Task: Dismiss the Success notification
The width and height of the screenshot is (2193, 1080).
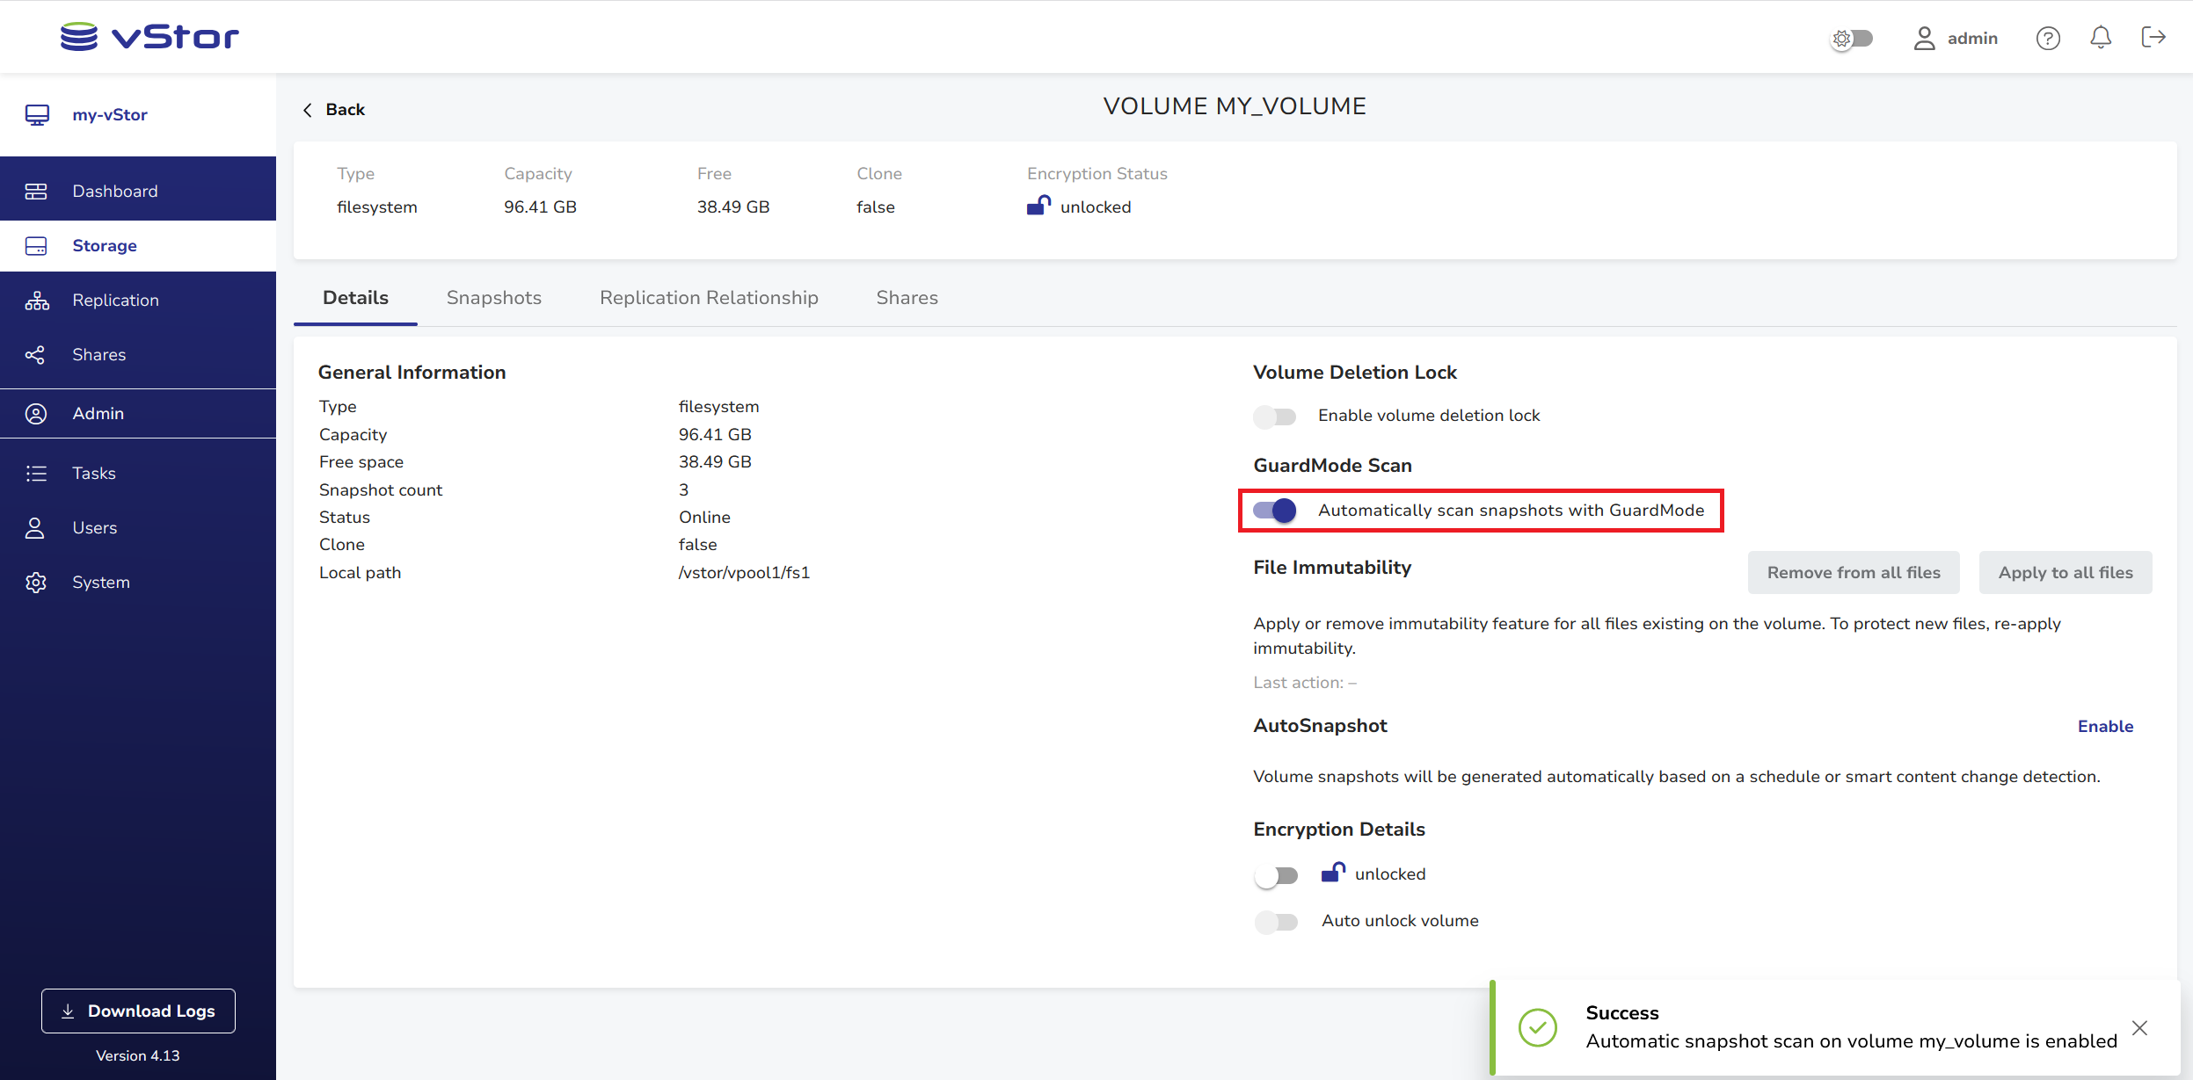Action: [2139, 1027]
